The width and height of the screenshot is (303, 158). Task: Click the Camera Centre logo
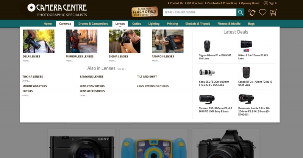(57, 10)
